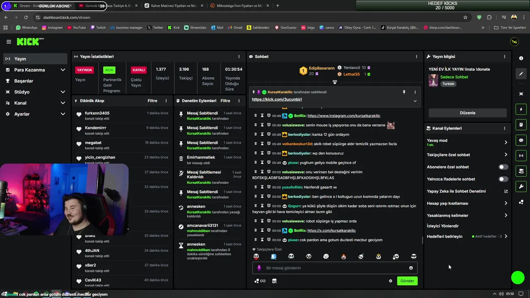
Task: Open Filtre in Etkinlik Akışı panel
Action: [x=152, y=101]
